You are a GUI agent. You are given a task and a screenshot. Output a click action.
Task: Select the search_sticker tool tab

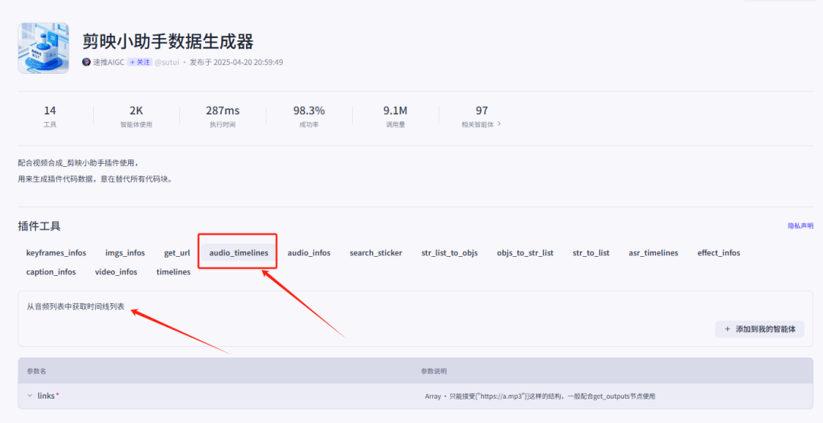[x=376, y=253]
